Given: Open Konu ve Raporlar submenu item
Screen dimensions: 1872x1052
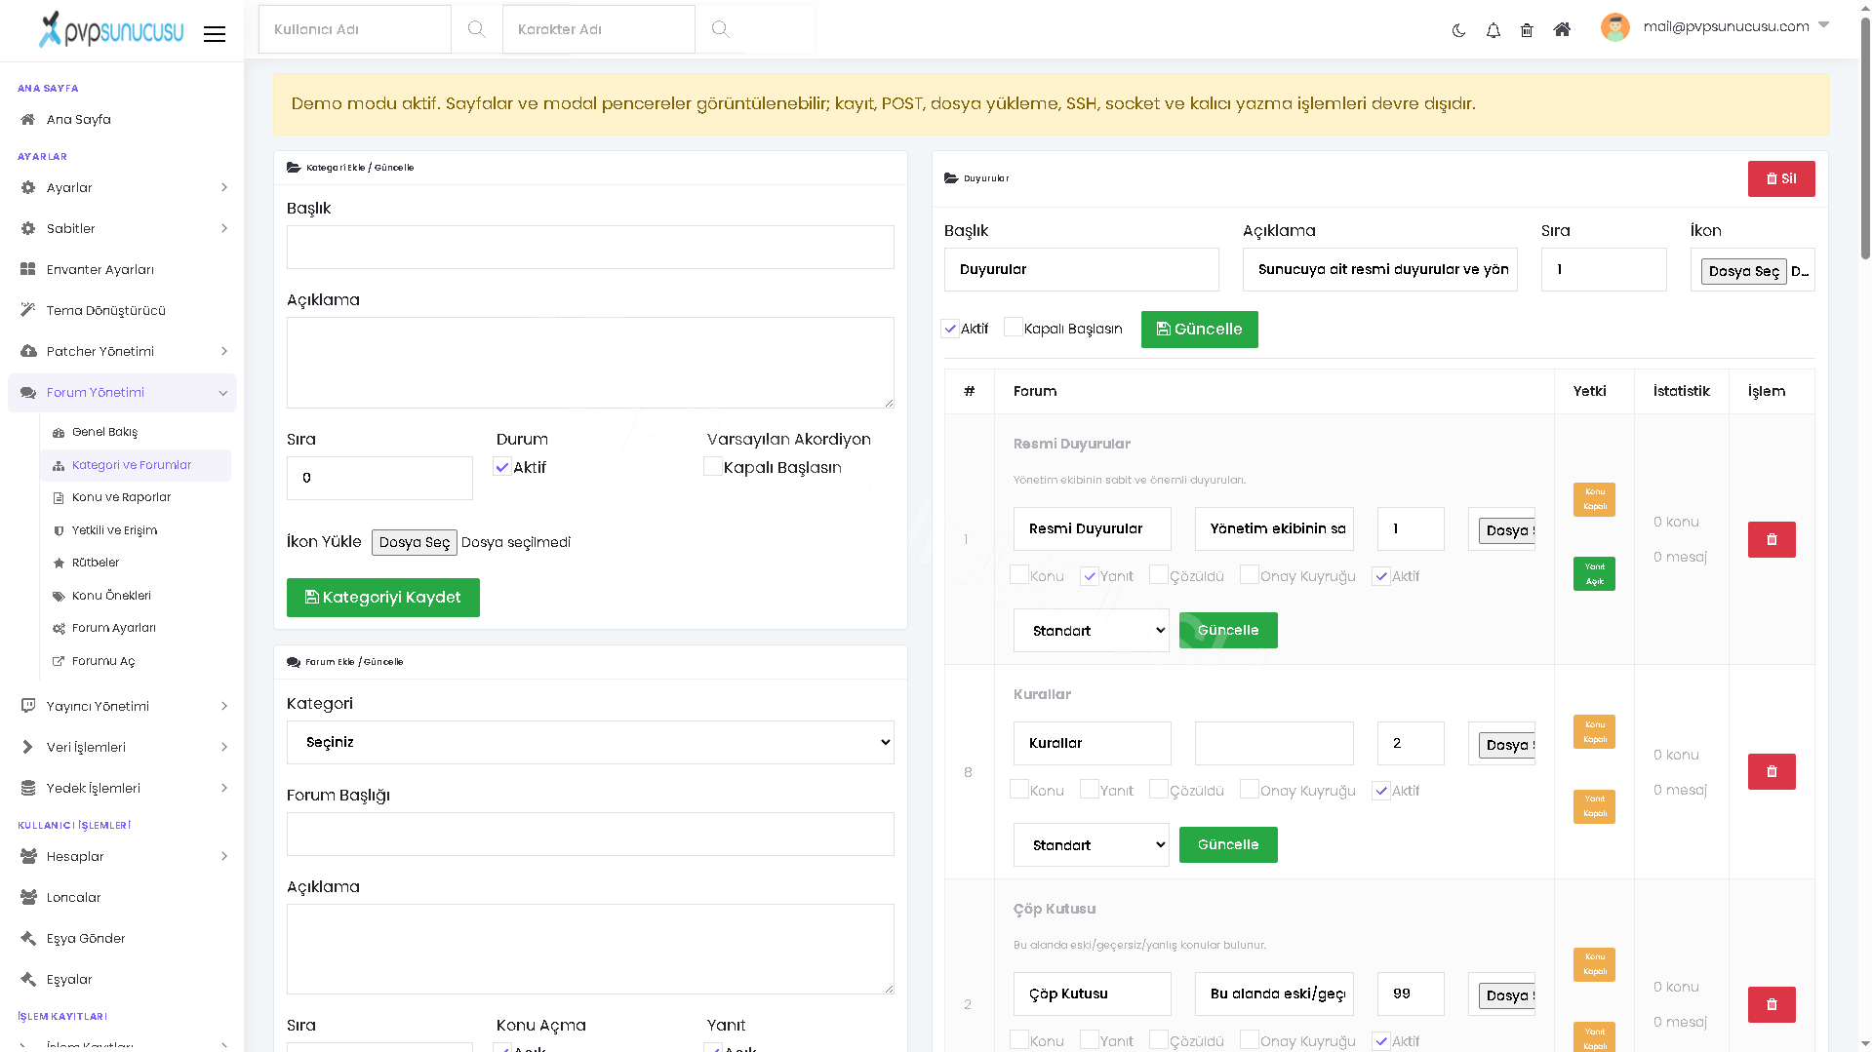Looking at the screenshot, I should (x=122, y=497).
